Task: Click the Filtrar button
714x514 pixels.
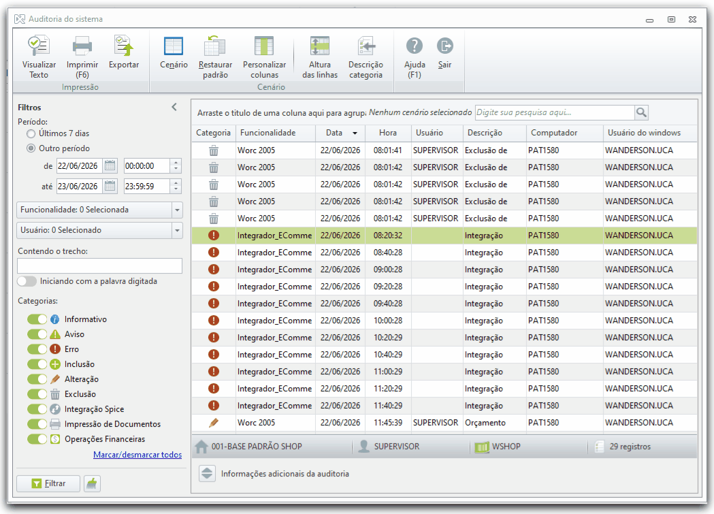Action: (x=48, y=483)
